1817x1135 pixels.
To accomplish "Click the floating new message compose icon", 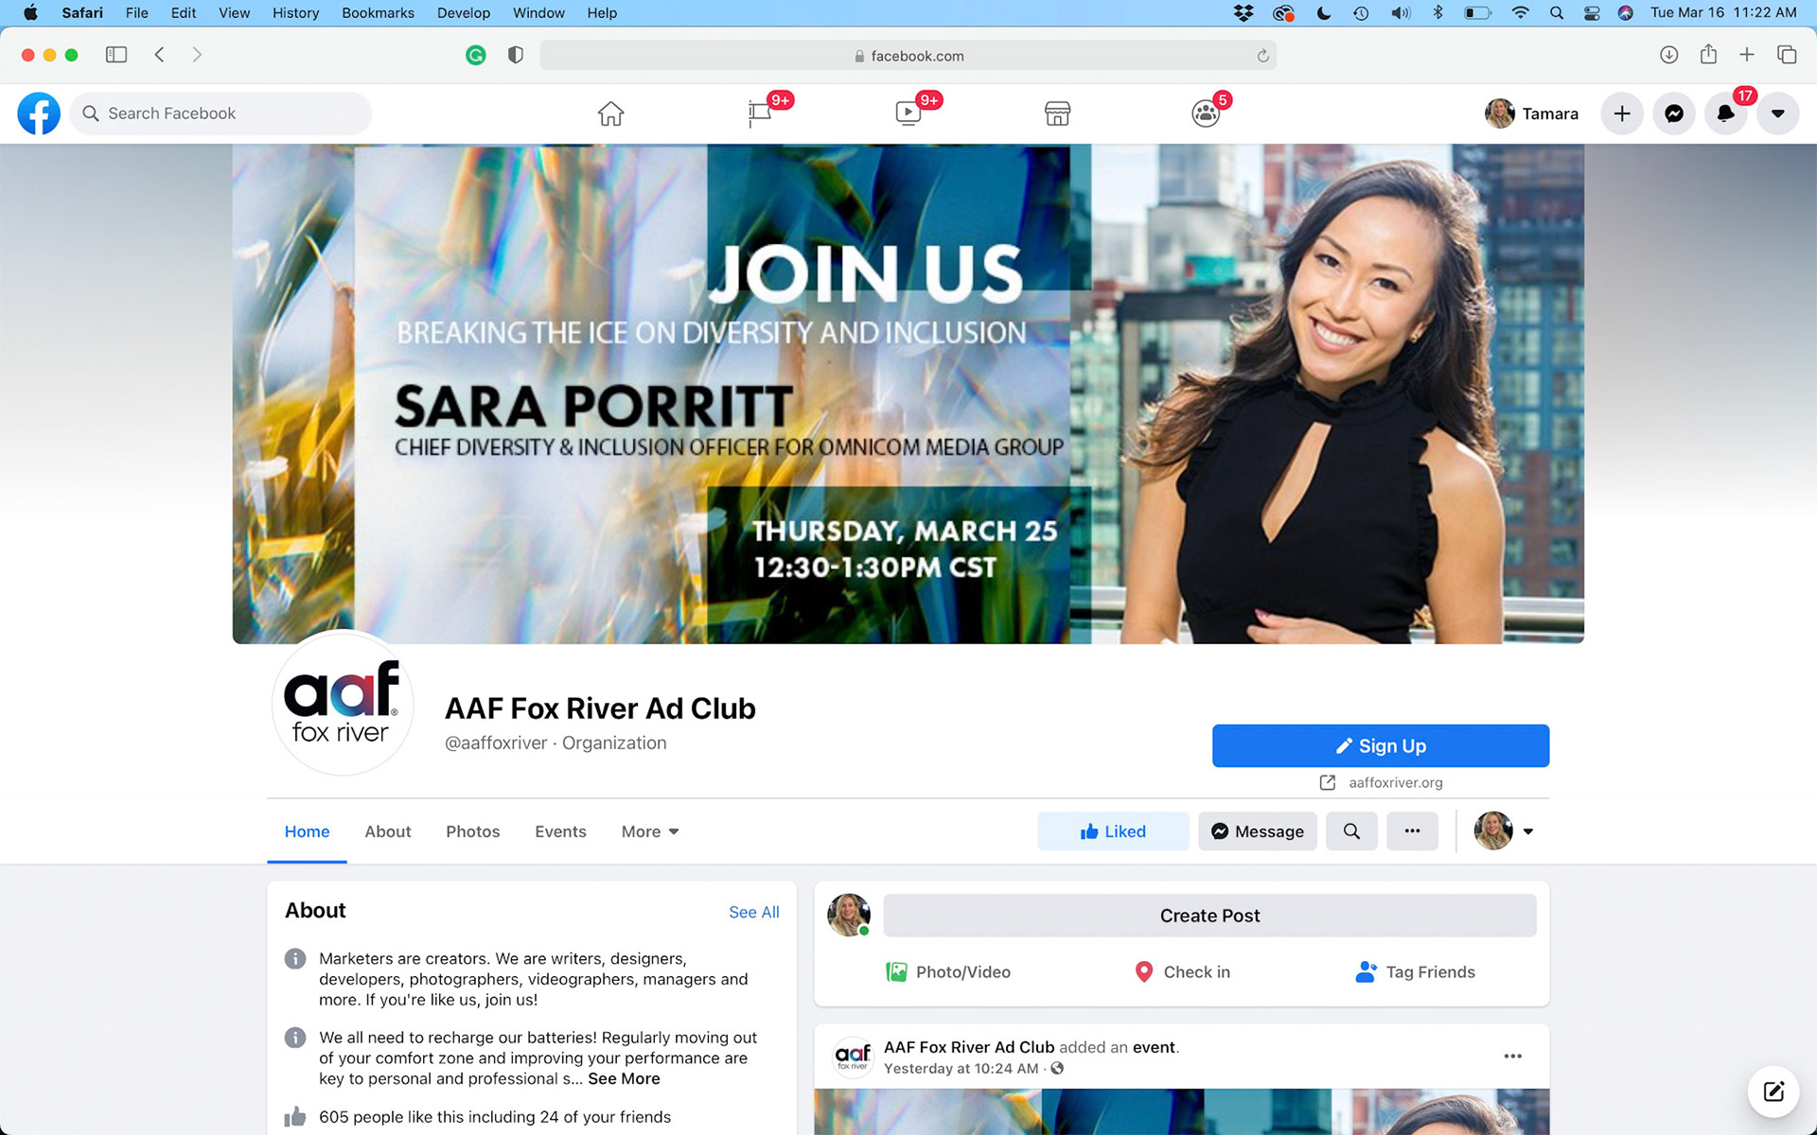I will 1773,1091.
